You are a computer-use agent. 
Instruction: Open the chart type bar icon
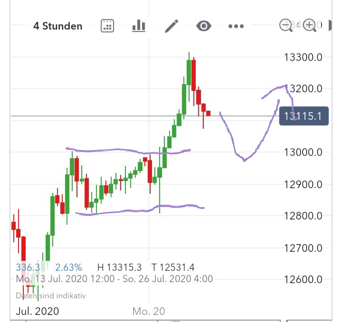coord(139,26)
